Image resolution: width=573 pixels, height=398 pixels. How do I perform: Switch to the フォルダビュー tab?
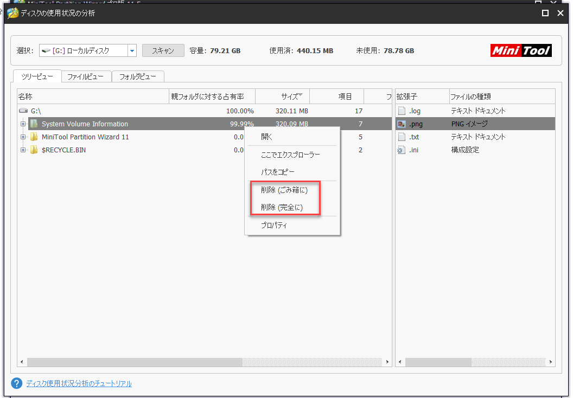pos(138,76)
